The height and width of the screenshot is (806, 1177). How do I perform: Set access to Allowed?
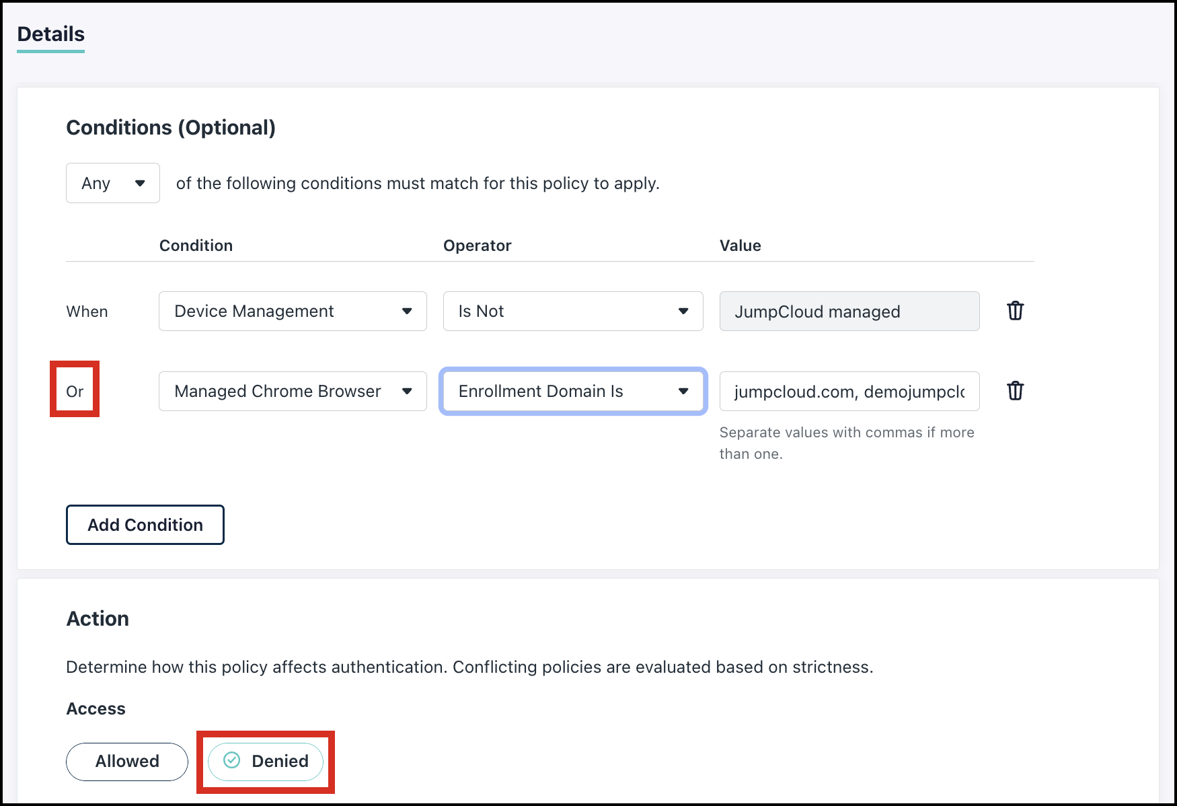127,762
